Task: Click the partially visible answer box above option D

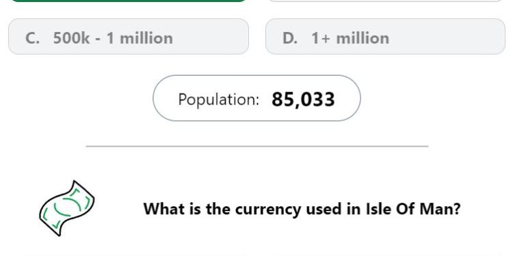Action: pyautogui.click(x=385, y=1)
